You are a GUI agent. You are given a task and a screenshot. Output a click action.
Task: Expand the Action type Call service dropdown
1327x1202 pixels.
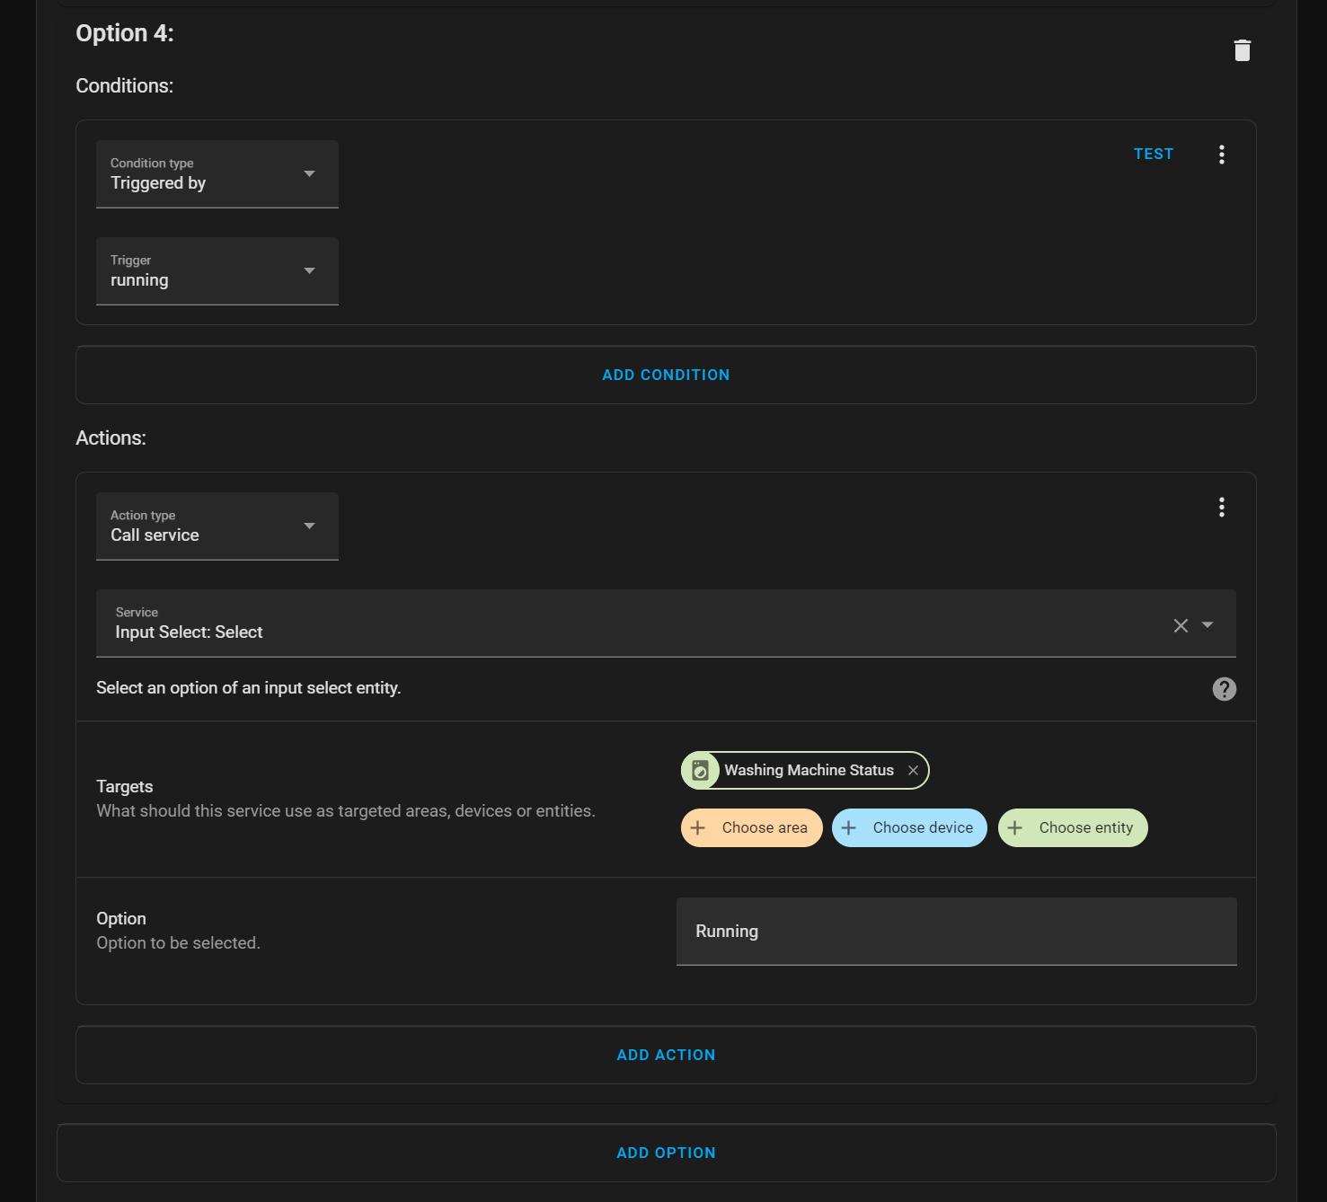[217, 526]
